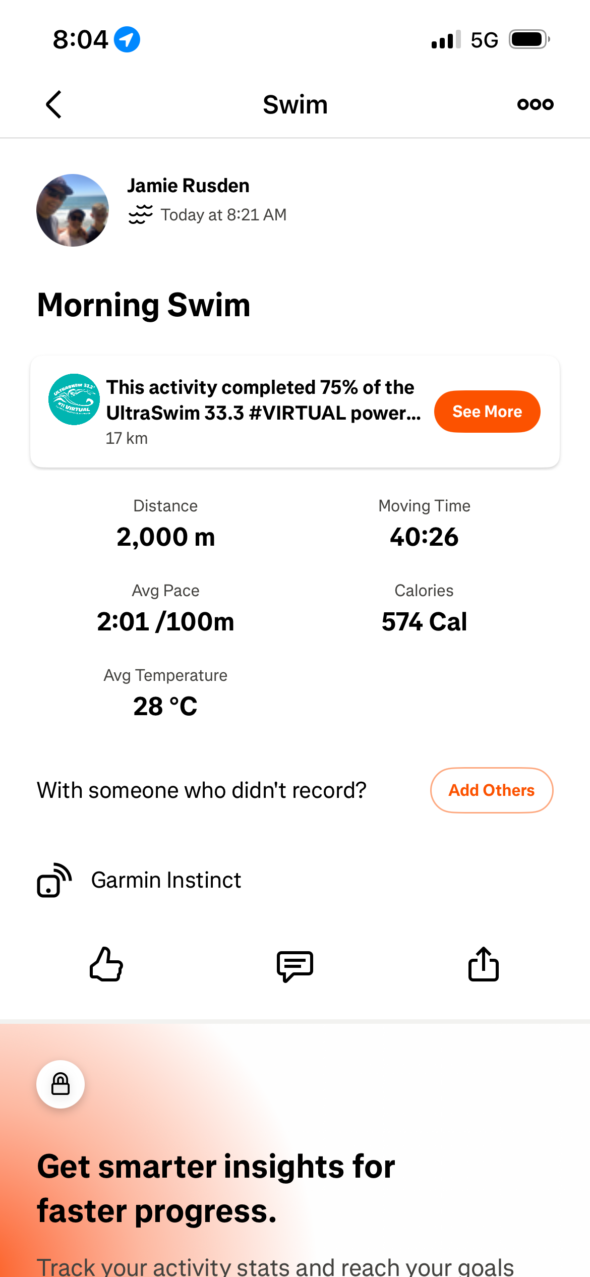Tap the location arrow in status bar
Image resolution: width=590 pixels, height=1277 pixels.
pyautogui.click(x=127, y=39)
